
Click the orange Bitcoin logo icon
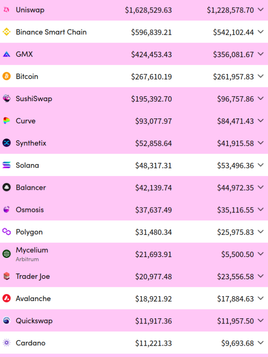tap(6, 76)
